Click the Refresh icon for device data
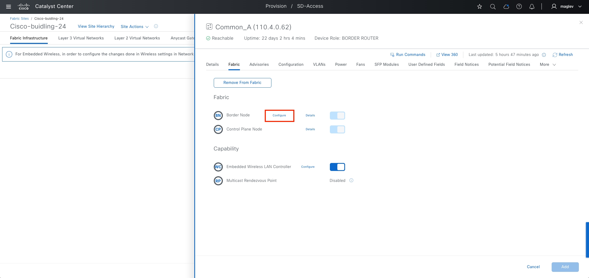Image resolution: width=589 pixels, height=278 pixels. click(x=555, y=55)
